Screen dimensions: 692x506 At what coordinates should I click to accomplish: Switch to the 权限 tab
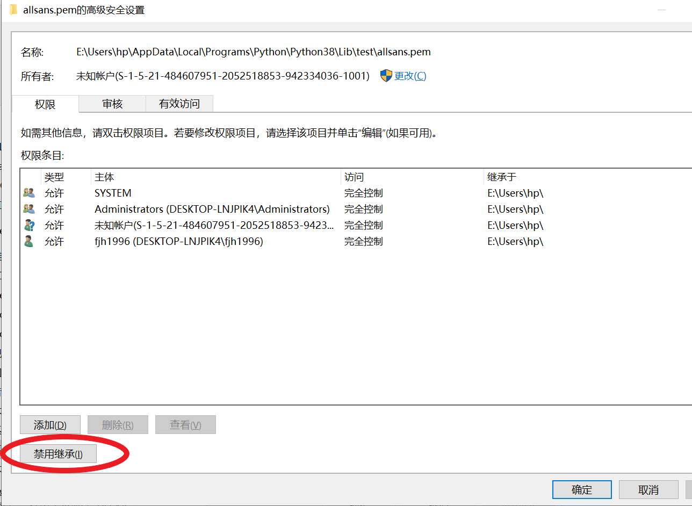45,104
